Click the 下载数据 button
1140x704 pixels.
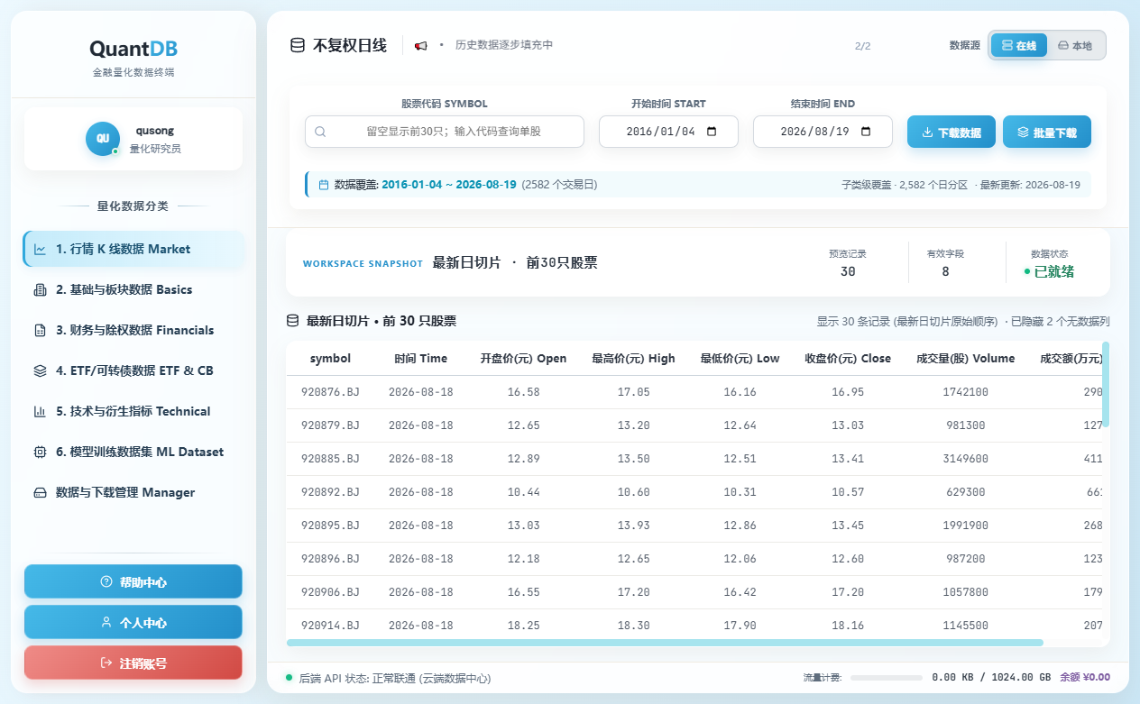pyautogui.click(x=952, y=132)
